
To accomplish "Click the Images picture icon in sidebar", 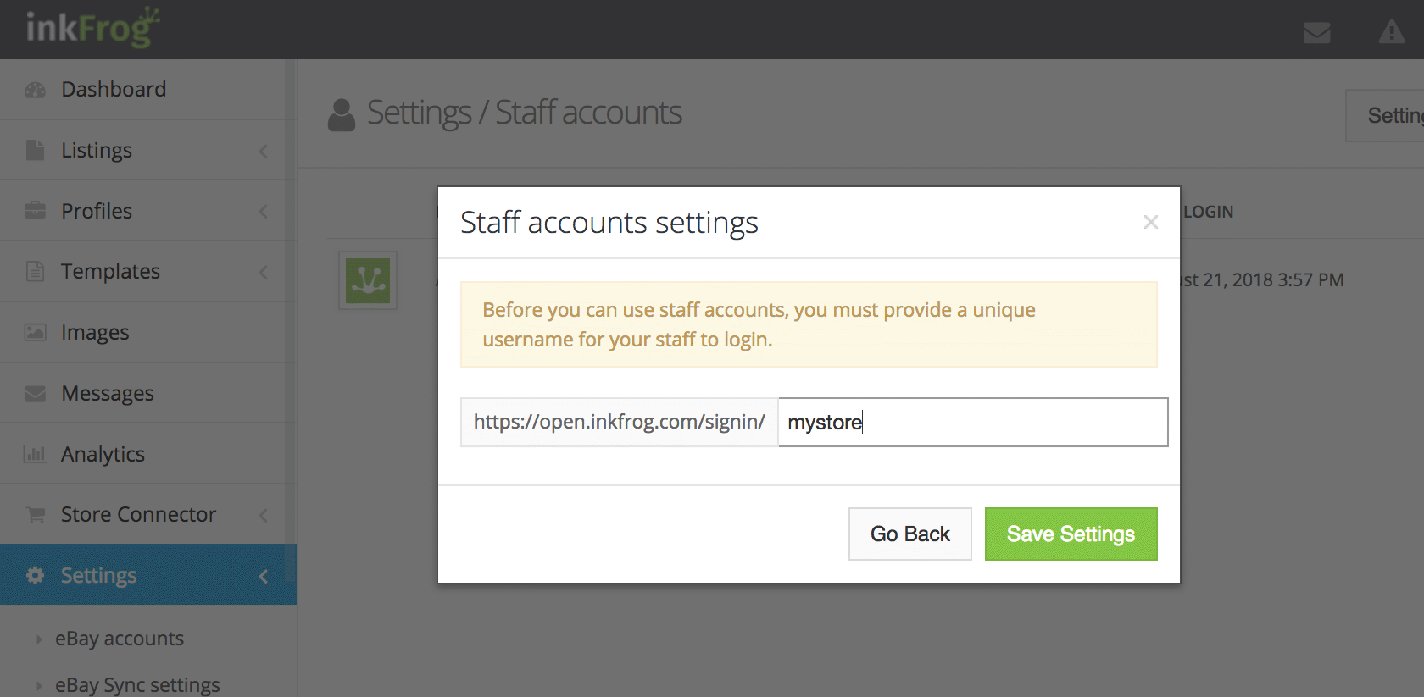I will [35, 332].
